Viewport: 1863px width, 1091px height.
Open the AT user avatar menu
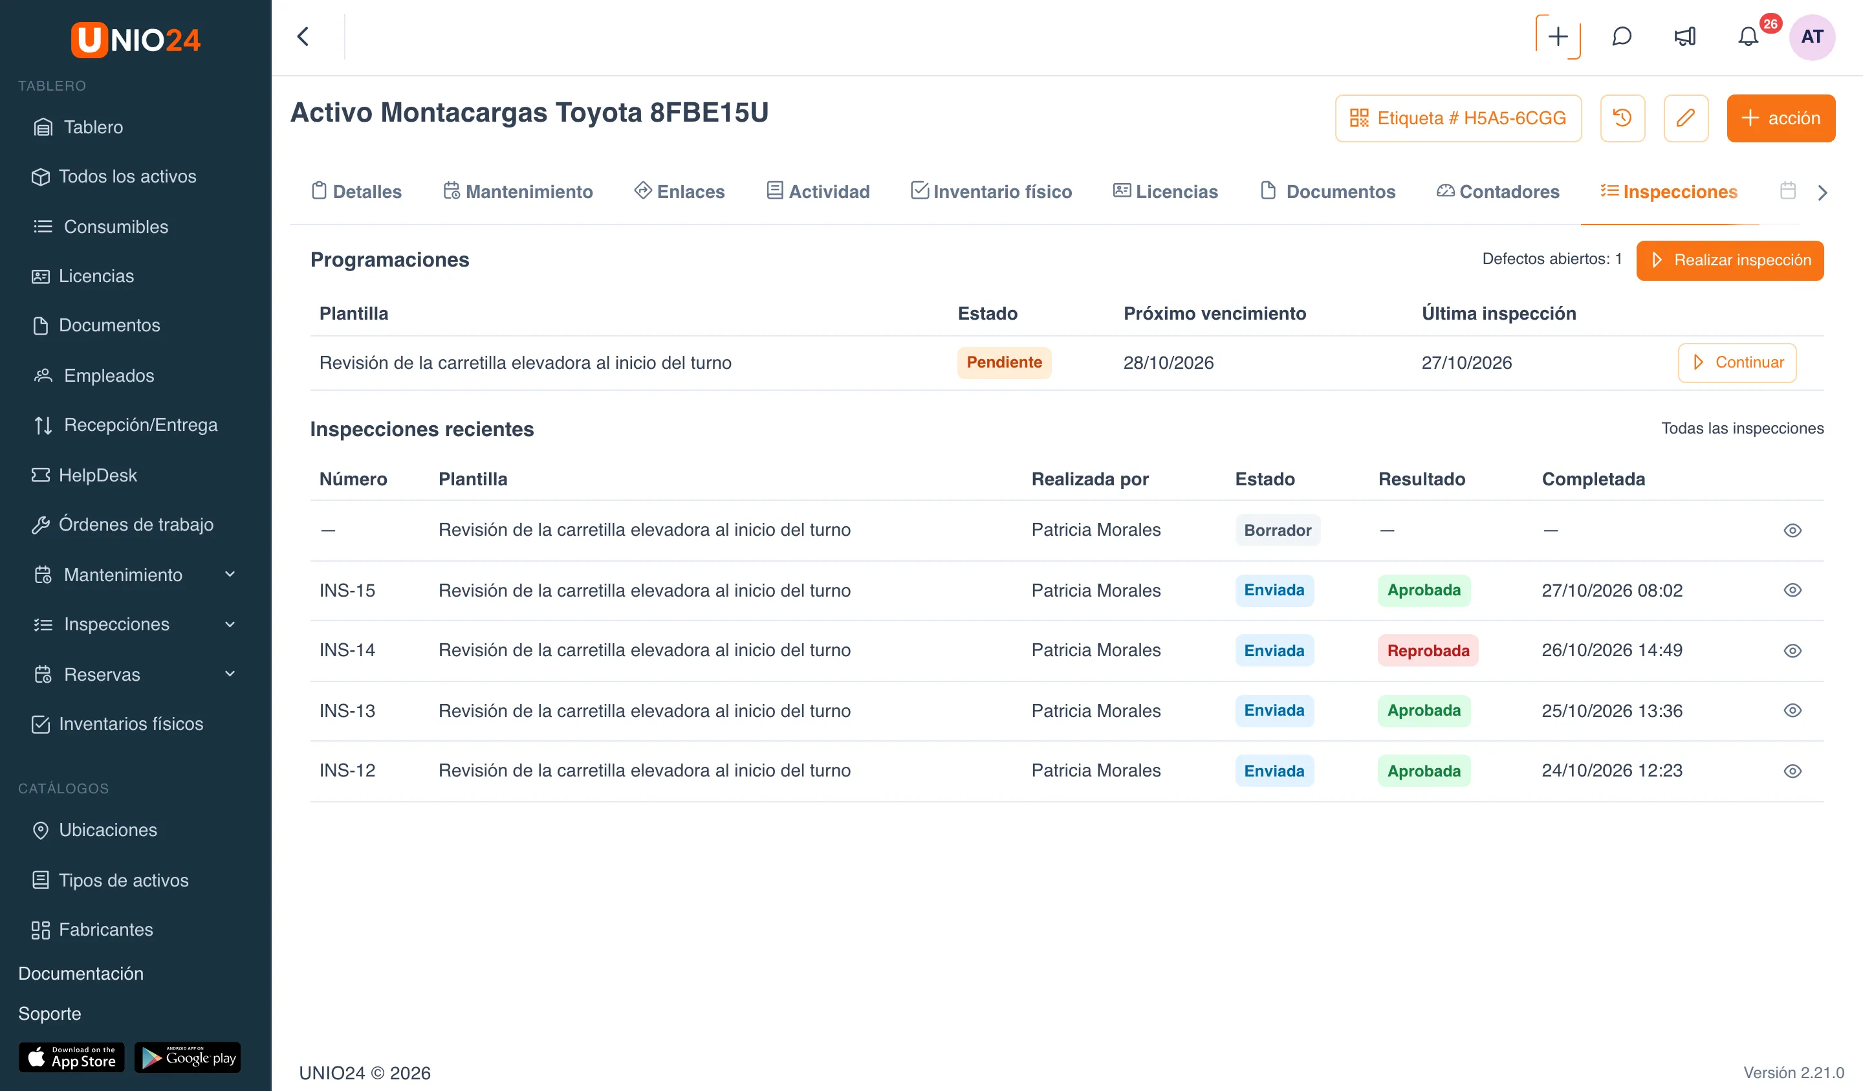[x=1812, y=36]
